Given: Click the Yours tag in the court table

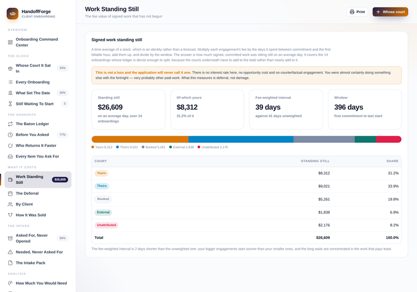Looking at the screenshot, I should point(101,173).
